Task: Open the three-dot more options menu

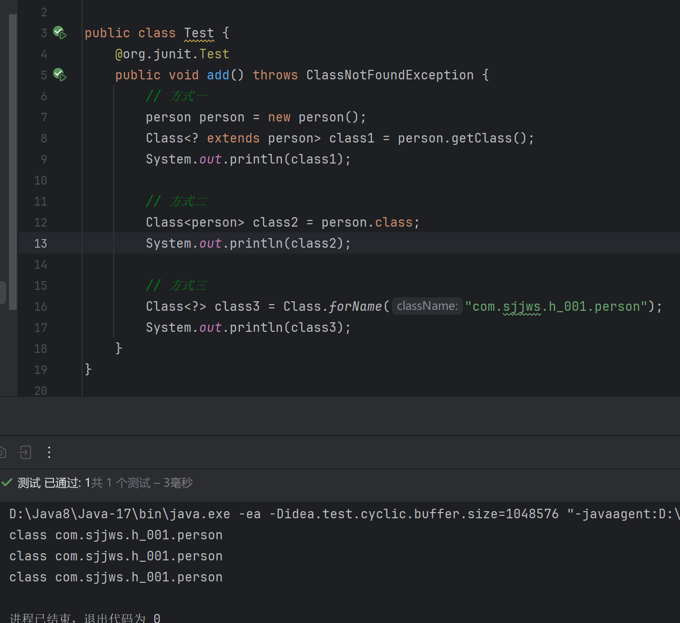Action: point(49,452)
